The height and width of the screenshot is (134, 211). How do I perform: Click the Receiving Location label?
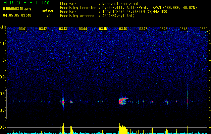point(78,8)
